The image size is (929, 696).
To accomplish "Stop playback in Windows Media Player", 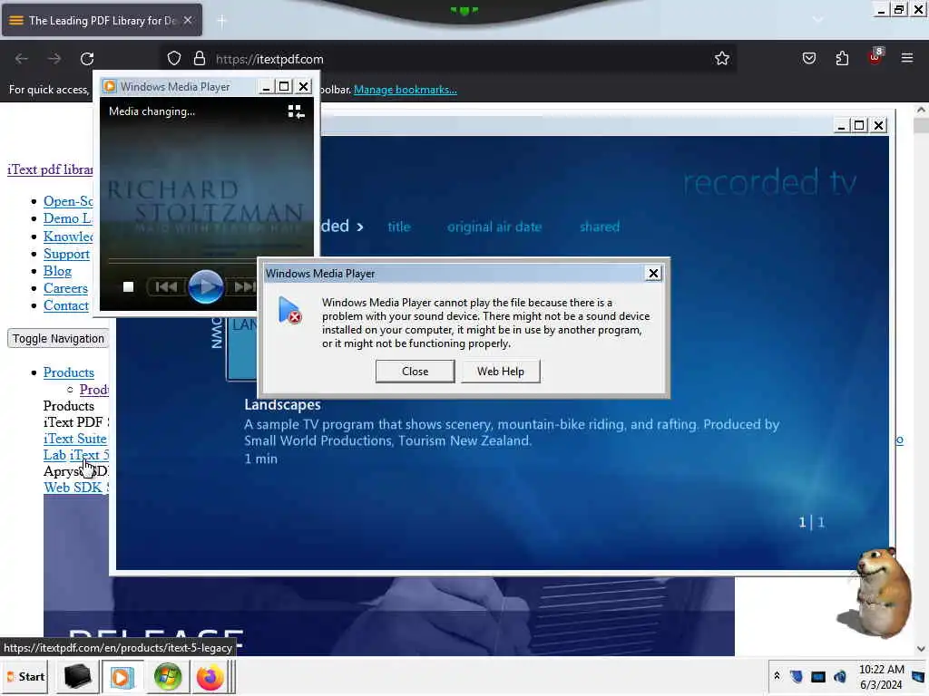I will [x=128, y=287].
